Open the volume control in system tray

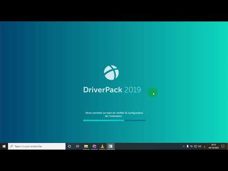click(200, 146)
